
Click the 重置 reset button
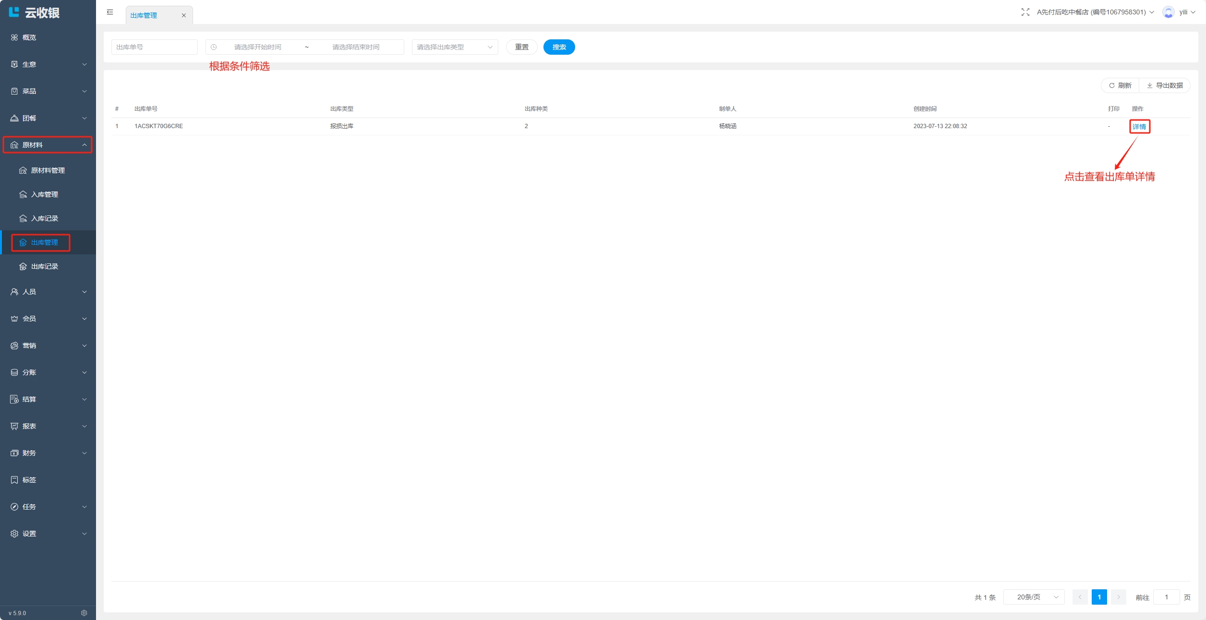[521, 47]
